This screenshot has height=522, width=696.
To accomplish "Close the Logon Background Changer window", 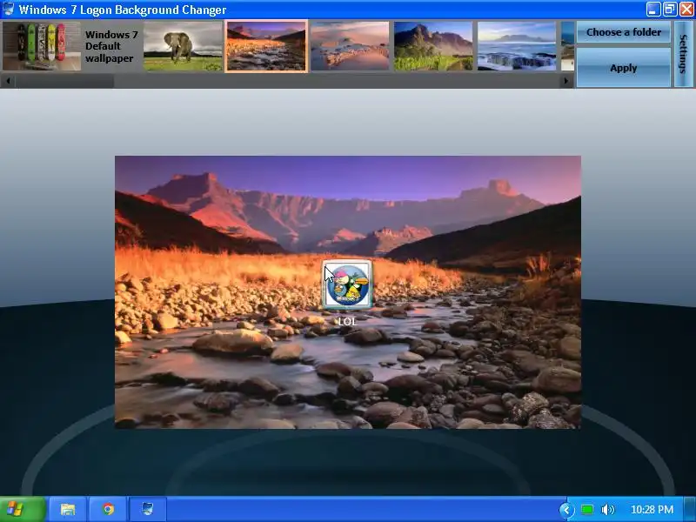I will 686,10.
